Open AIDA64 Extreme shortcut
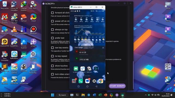 (5, 19)
